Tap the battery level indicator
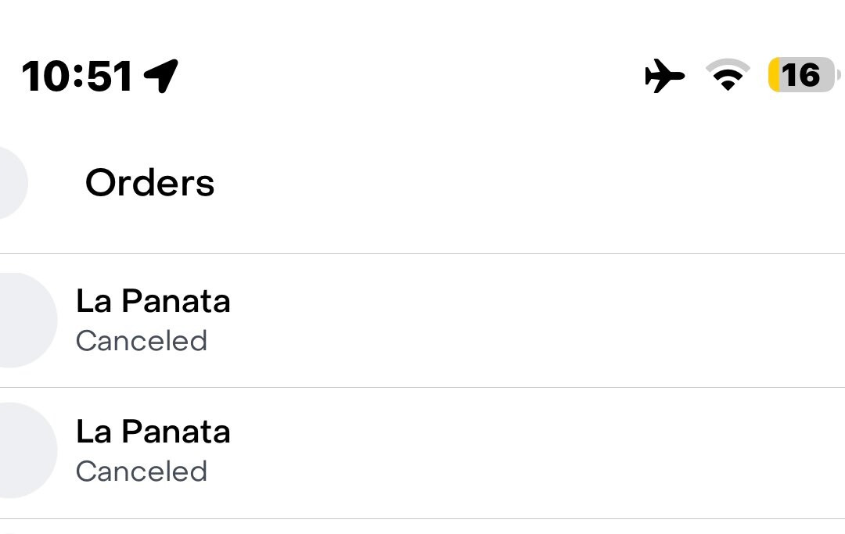This screenshot has height=534, width=845. pos(803,76)
